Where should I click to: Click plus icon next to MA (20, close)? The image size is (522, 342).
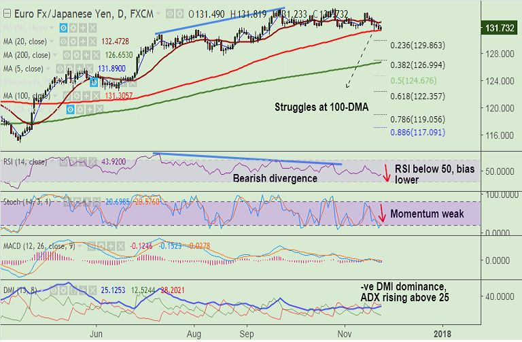(83, 41)
